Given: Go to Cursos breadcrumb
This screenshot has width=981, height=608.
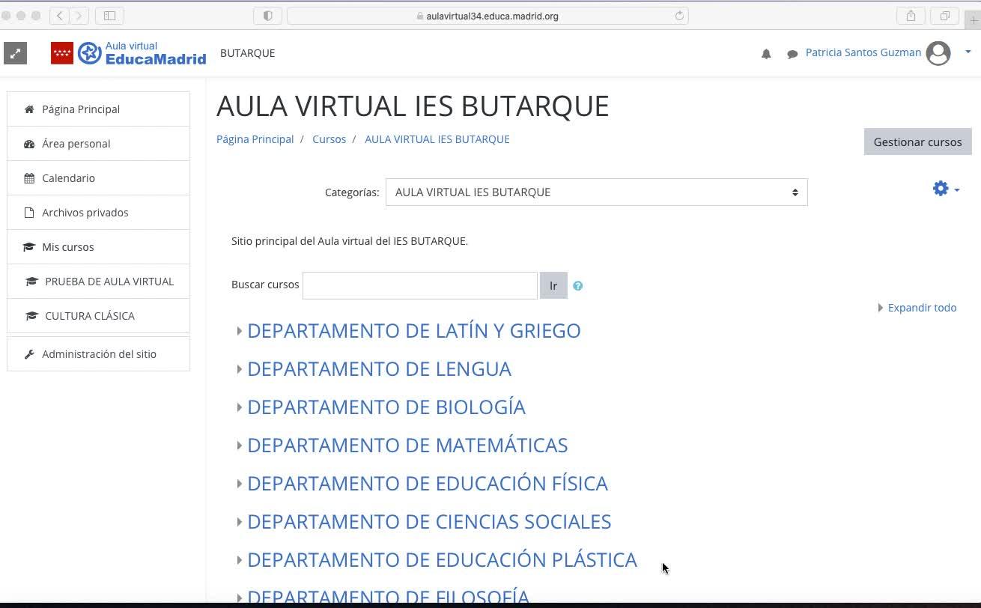Looking at the screenshot, I should click(x=329, y=139).
